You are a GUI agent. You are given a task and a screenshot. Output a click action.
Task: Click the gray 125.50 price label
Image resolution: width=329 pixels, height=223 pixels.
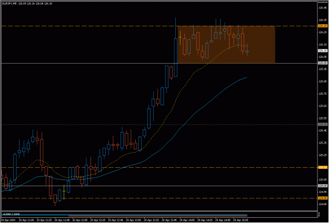point(323,125)
